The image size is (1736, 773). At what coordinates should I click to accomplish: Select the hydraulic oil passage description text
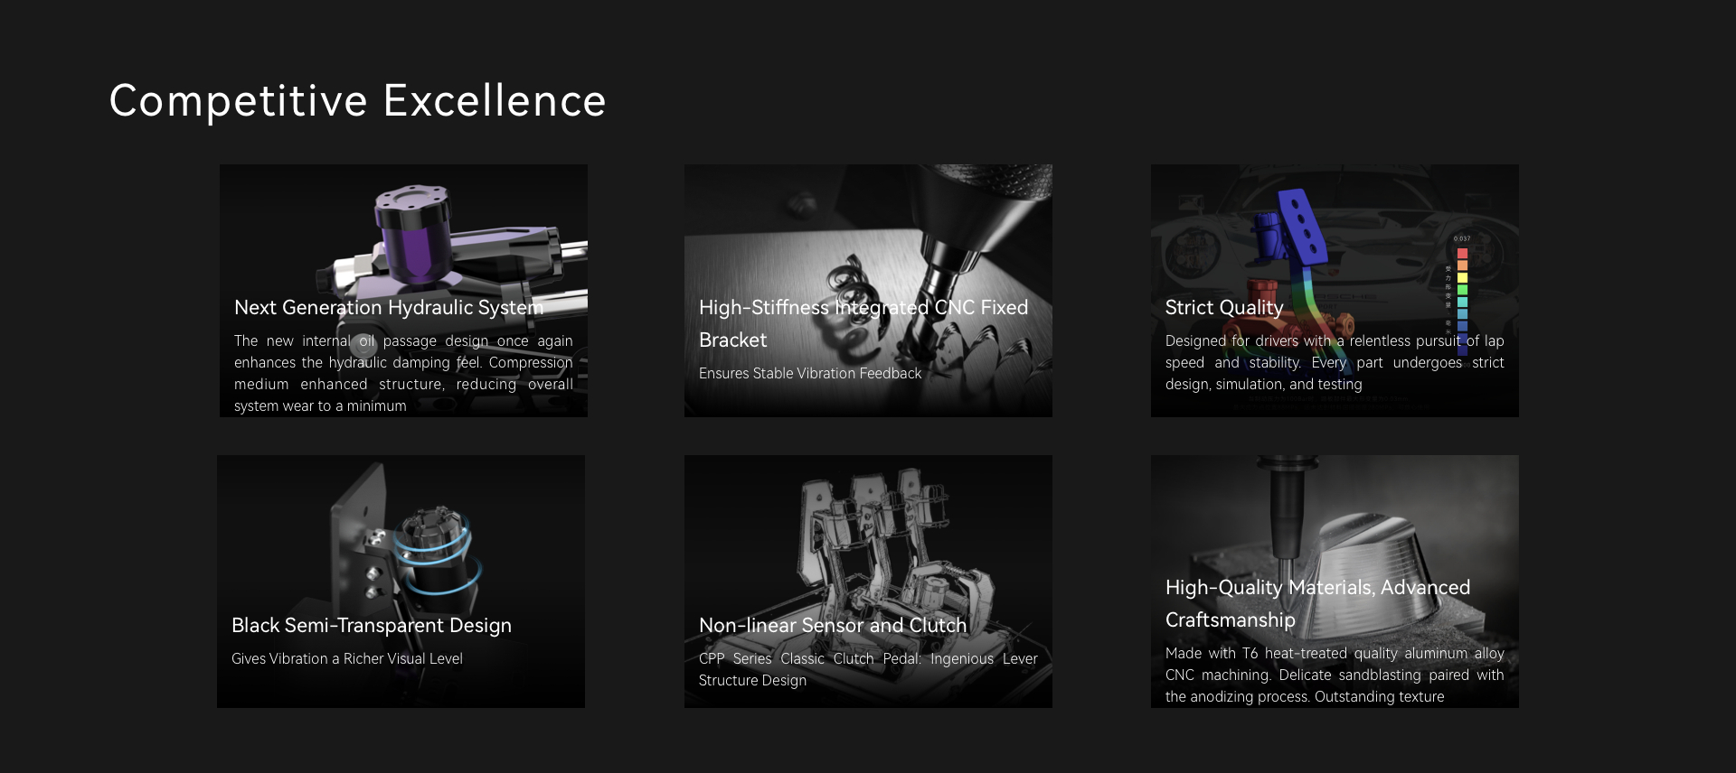(x=403, y=373)
